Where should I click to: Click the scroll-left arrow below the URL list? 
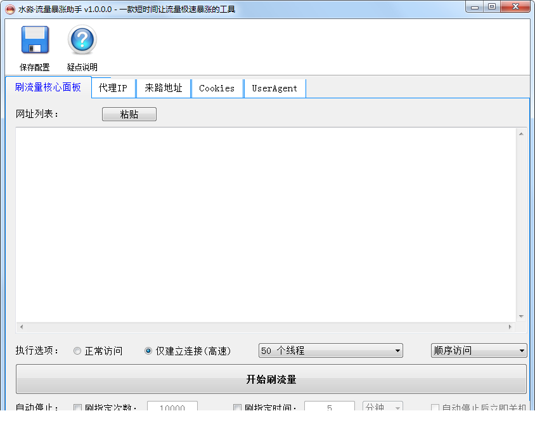coord(22,327)
